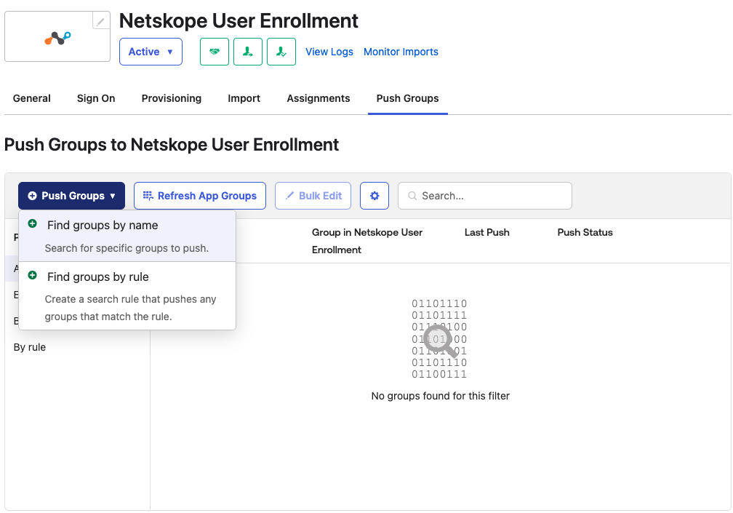Click the Last Push column header
The image size is (733, 513).
coord(486,232)
